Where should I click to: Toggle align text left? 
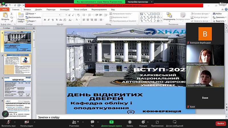coord(84,20)
